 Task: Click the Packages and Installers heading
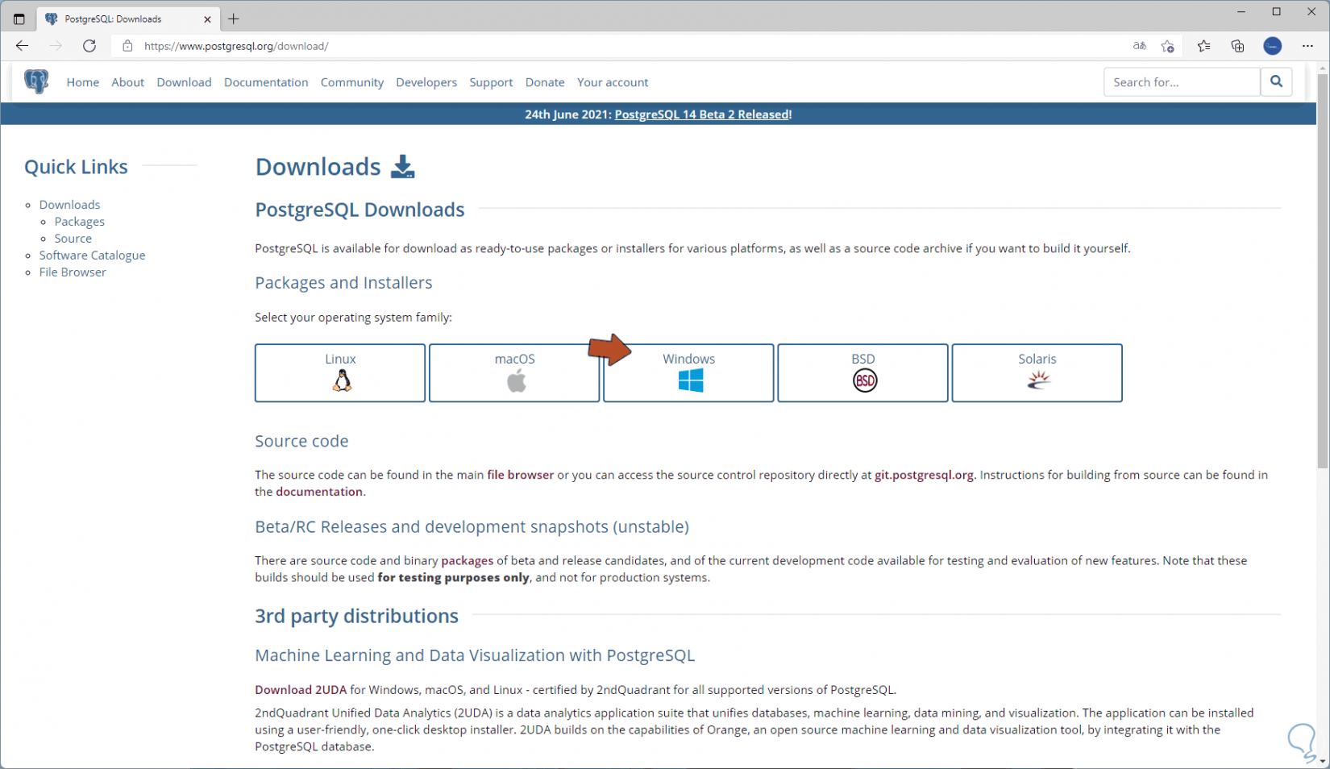point(343,283)
